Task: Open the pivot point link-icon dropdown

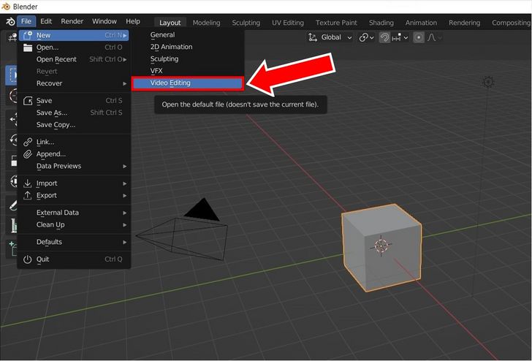Action: 366,37
